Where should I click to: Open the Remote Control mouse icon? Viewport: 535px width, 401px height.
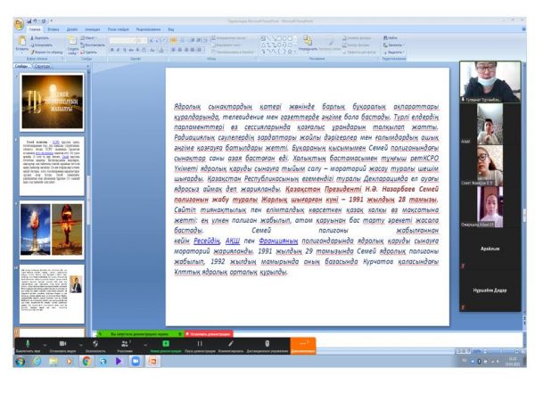coord(267,343)
